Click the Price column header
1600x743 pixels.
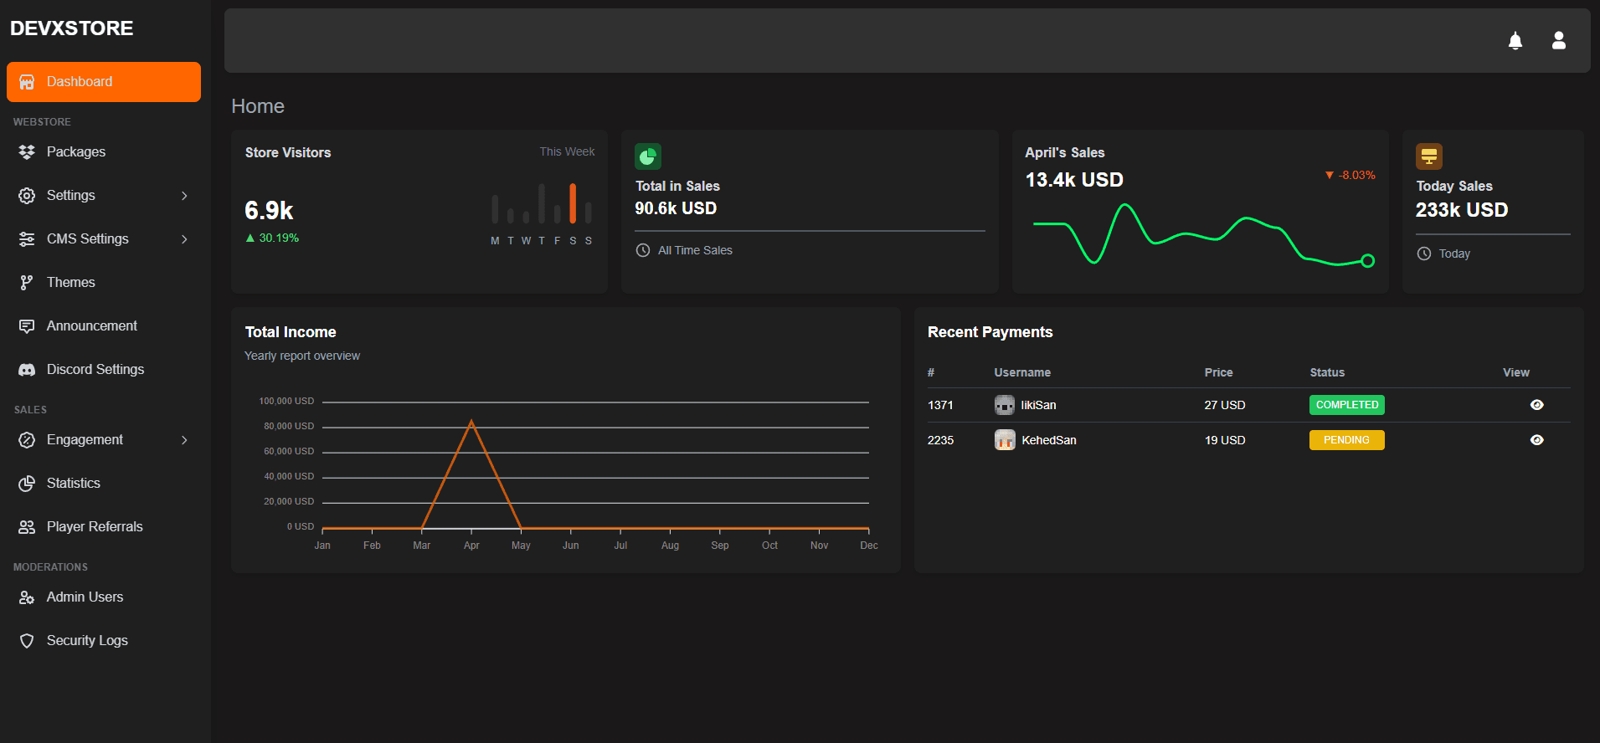tap(1218, 372)
